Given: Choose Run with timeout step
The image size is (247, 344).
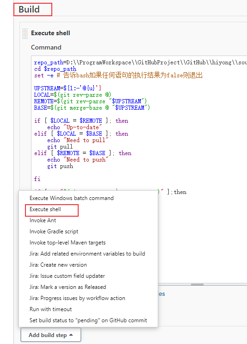Looking at the screenshot, I should [50, 309].
